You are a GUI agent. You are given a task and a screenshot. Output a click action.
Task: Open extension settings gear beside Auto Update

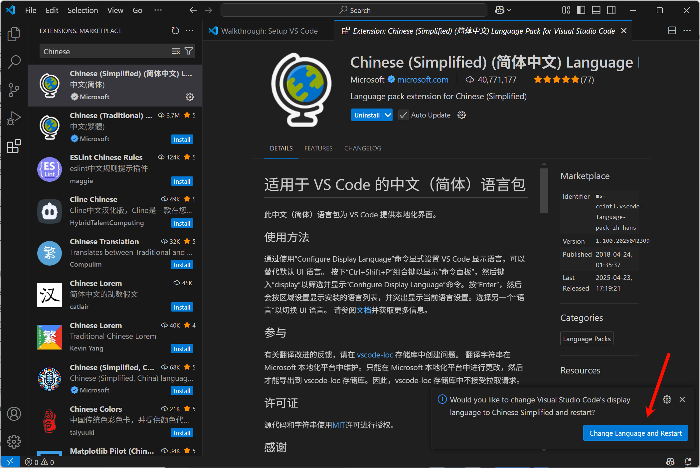pyautogui.click(x=461, y=115)
